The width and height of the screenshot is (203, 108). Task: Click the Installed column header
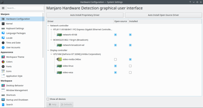click(165, 21)
